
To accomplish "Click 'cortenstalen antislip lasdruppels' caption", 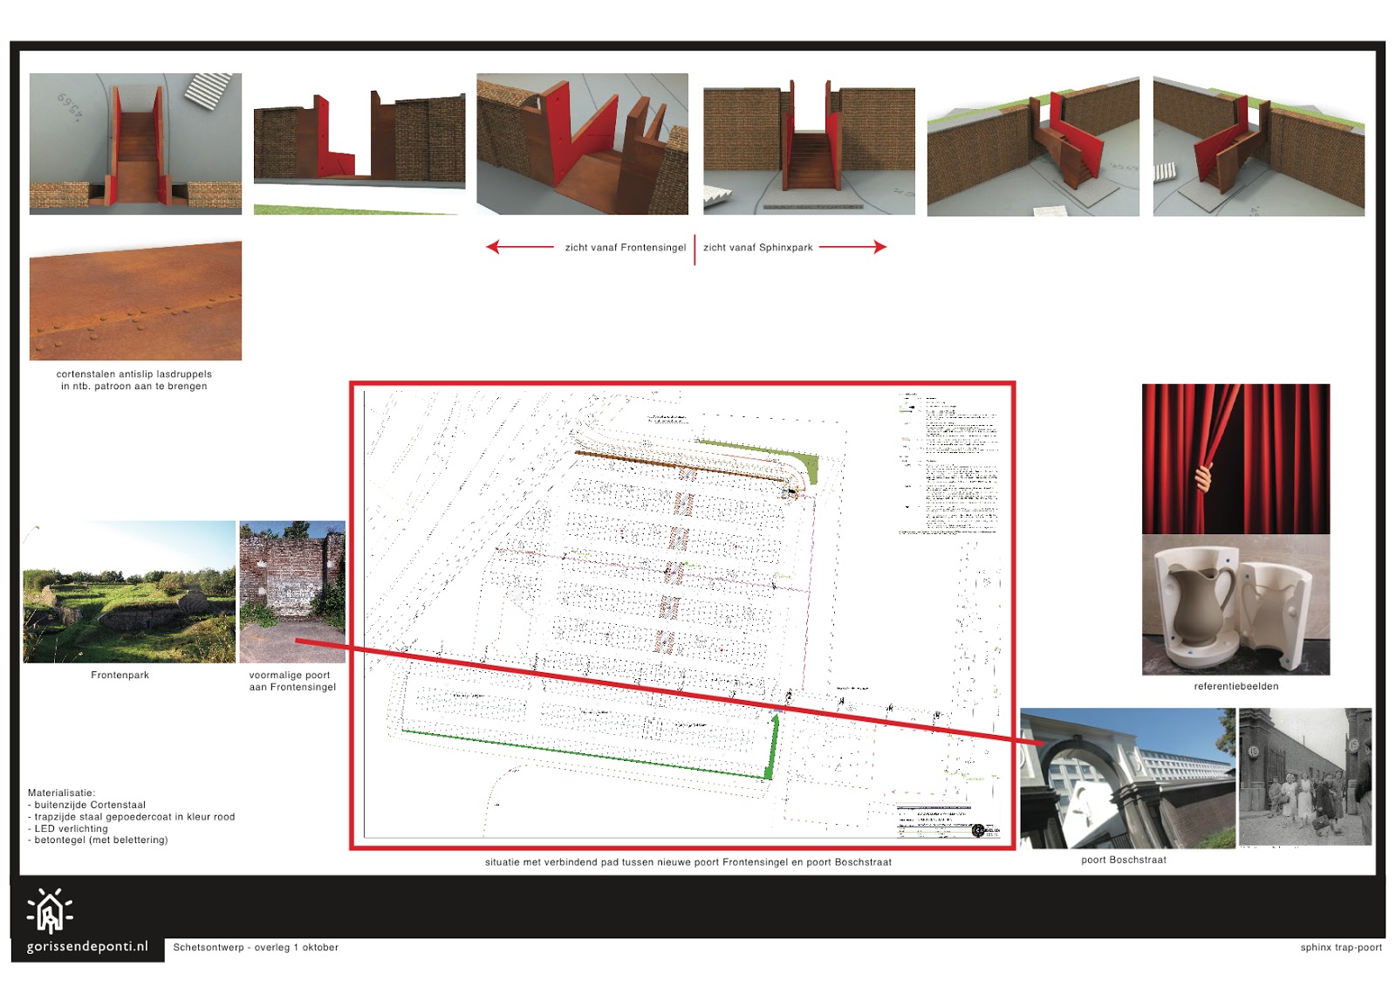I will (x=134, y=374).
